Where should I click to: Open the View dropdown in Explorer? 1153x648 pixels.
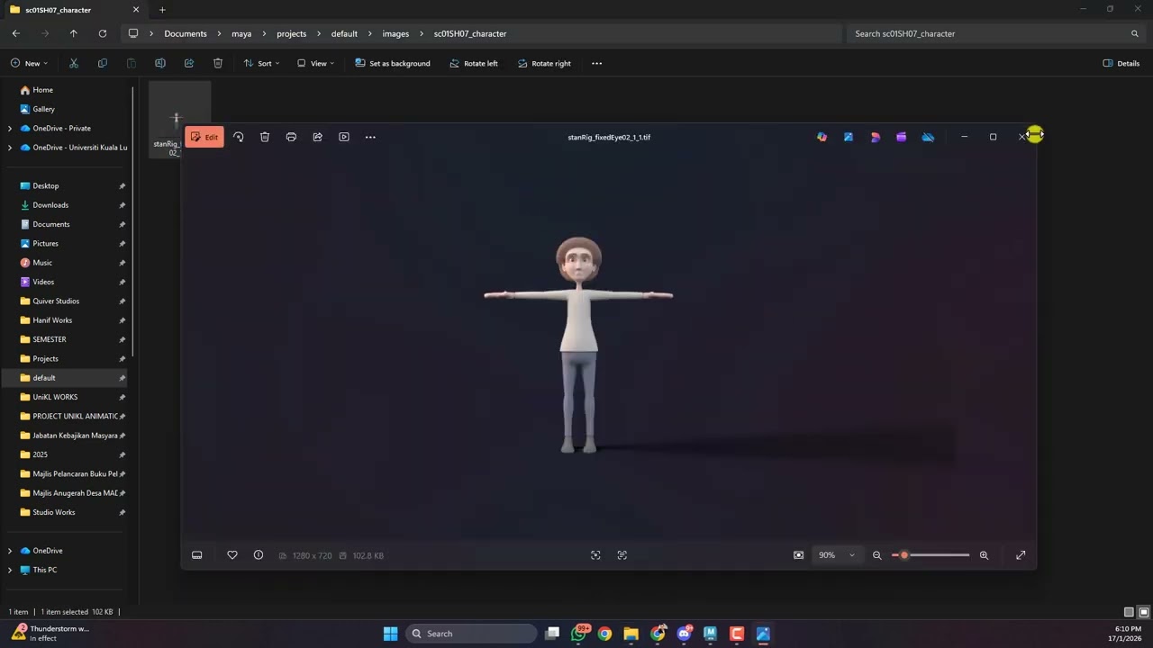316,63
